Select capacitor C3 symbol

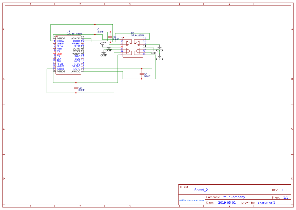(110, 37)
